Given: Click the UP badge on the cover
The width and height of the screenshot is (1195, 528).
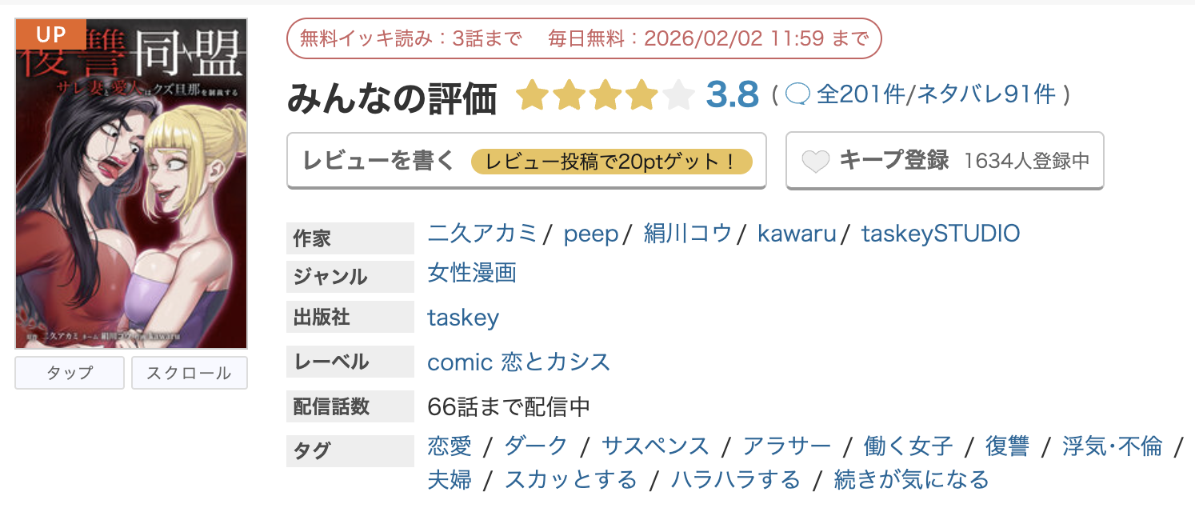Looking at the screenshot, I should tap(51, 34).
